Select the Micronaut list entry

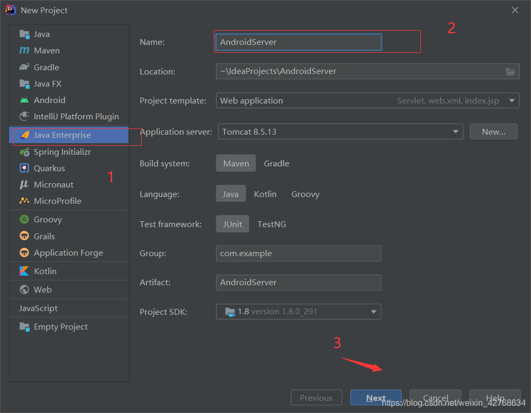69,184
